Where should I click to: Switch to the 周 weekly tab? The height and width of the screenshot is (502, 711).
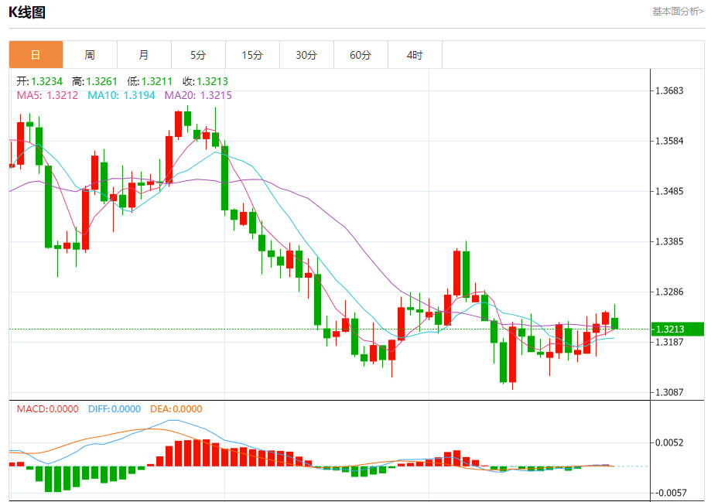pyautogui.click(x=90, y=55)
